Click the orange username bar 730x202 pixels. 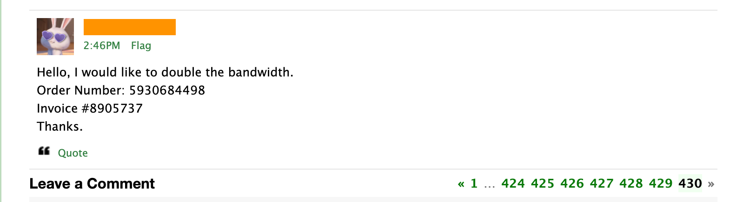click(x=130, y=27)
